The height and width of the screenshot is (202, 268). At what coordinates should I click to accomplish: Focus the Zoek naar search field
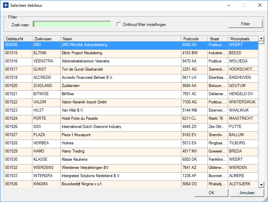[72, 24]
